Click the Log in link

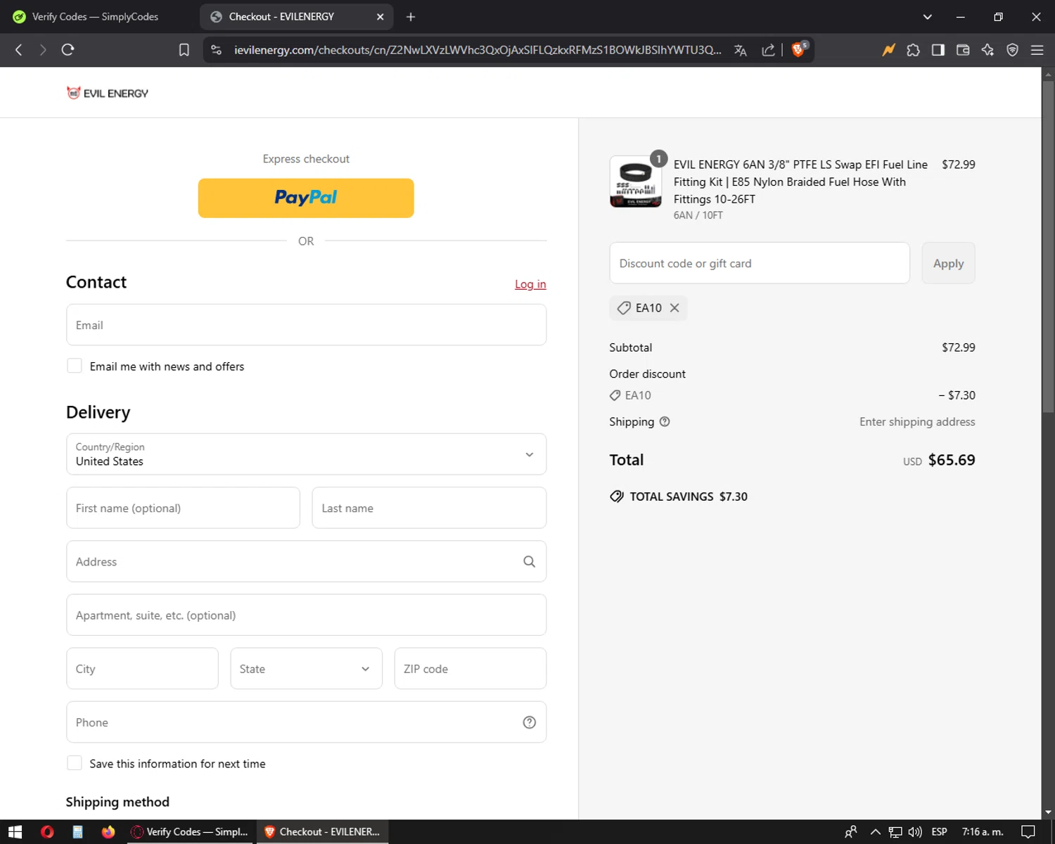tap(530, 284)
